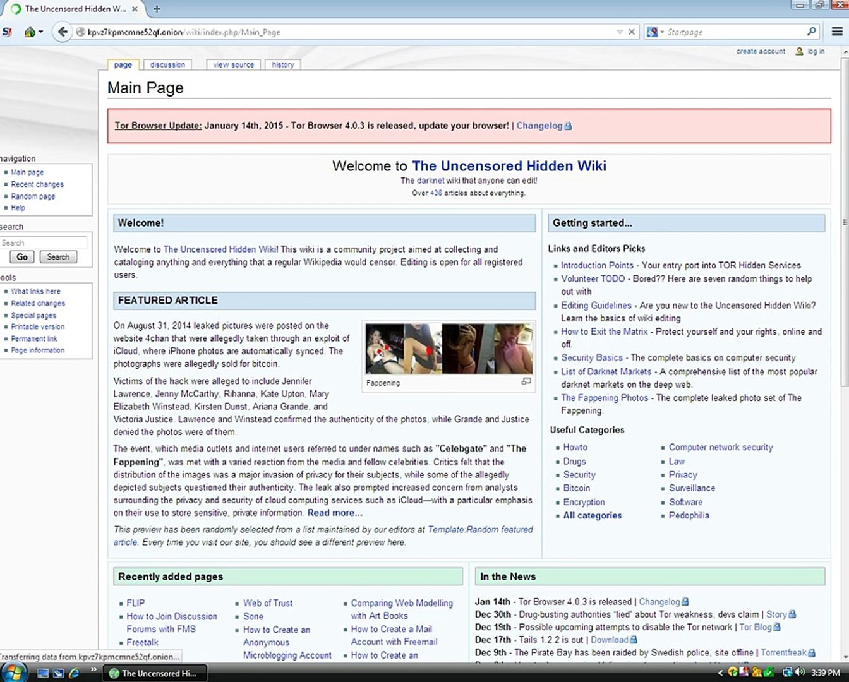
Task: Open the darknet link in tagline
Action: point(431,181)
